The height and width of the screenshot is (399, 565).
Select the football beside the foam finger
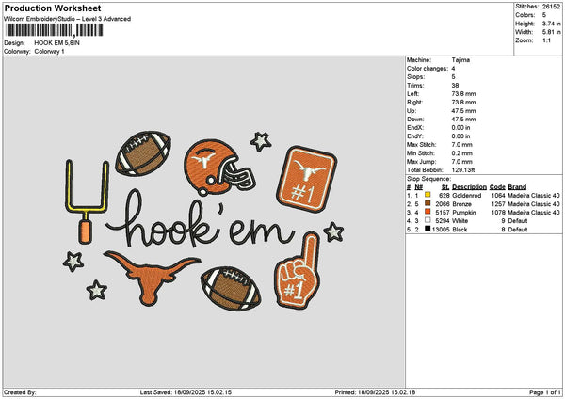231,289
